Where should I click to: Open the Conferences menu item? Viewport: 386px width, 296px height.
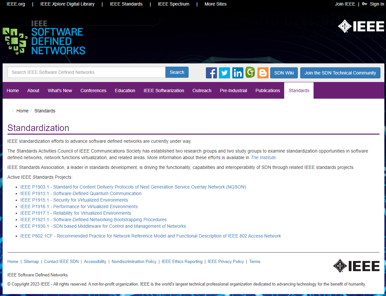click(93, 90)
